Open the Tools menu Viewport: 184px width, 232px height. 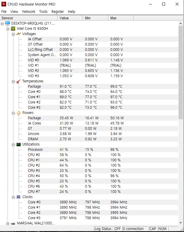pos(43,12)
